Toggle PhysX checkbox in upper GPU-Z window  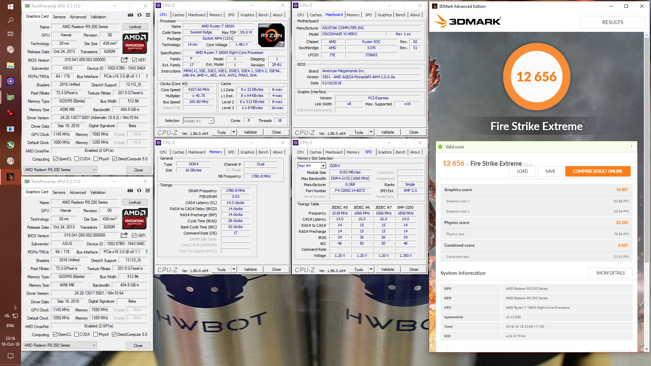96,159
